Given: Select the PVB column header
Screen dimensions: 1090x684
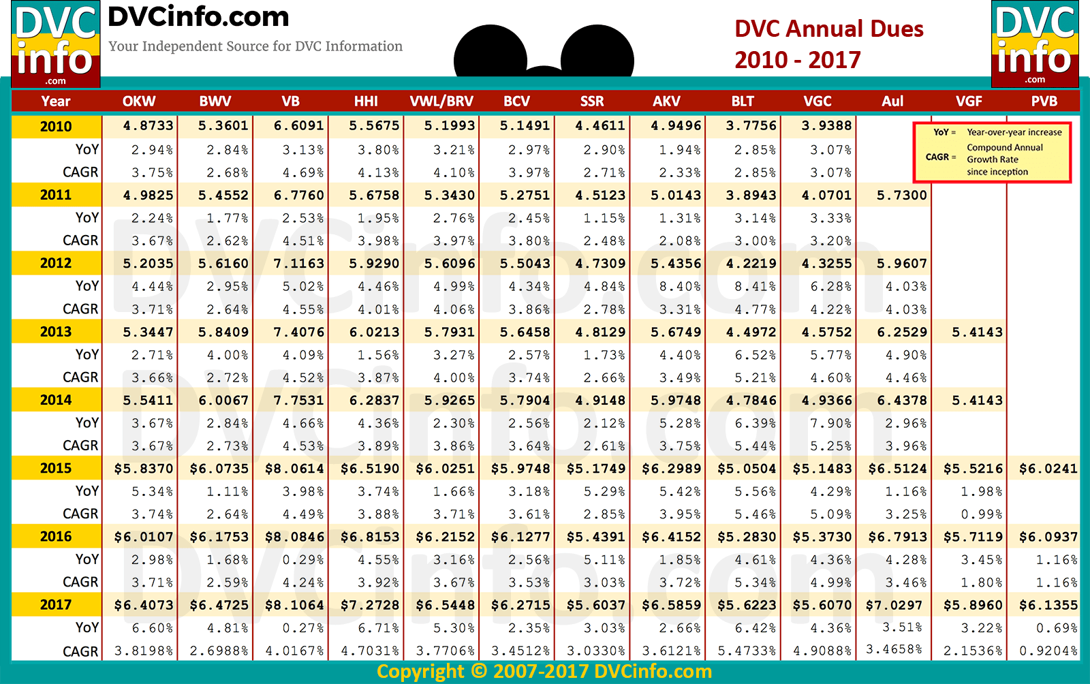Looking at the screenshot, I should (1044, 102).
